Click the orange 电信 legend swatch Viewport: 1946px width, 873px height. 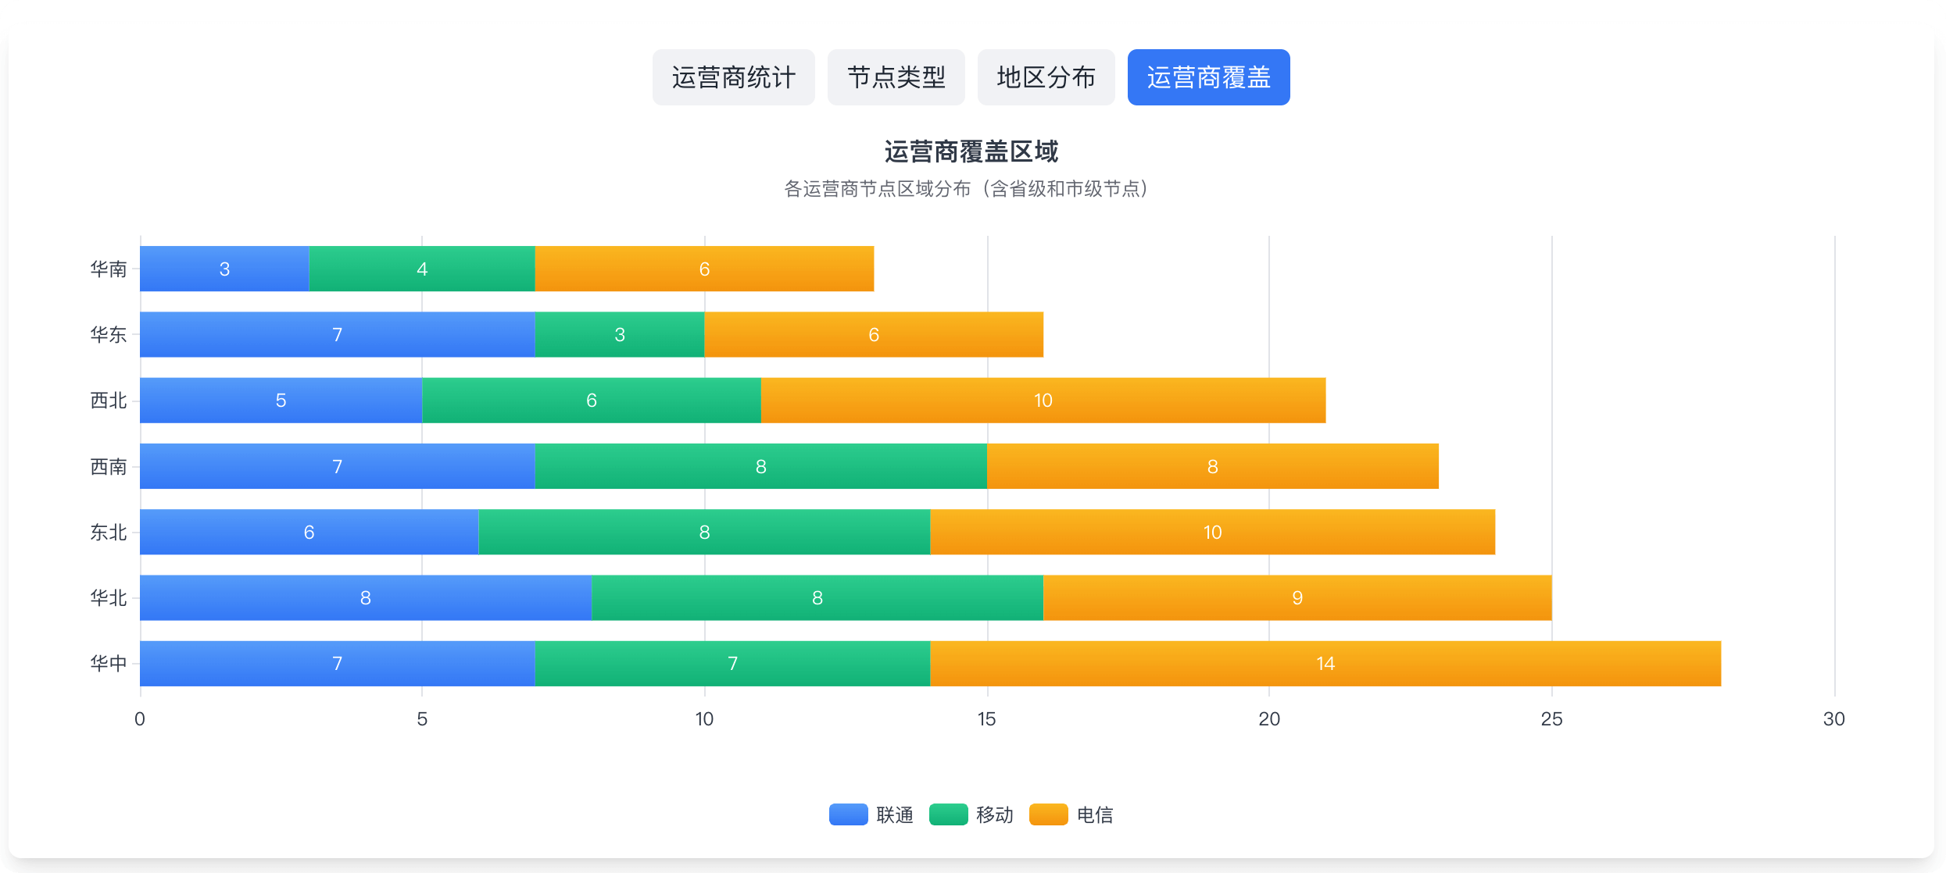(1048, 814)
